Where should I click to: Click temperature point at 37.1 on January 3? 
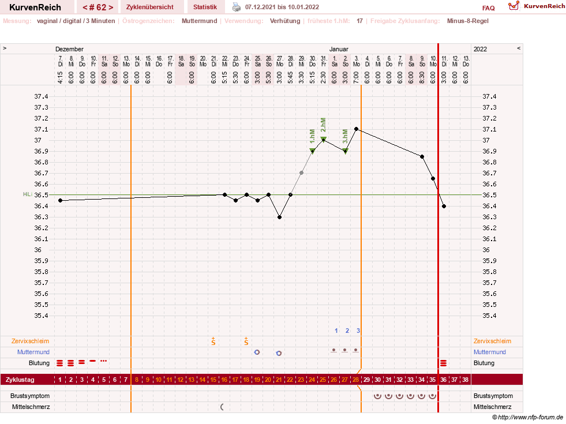pos(357,129)
